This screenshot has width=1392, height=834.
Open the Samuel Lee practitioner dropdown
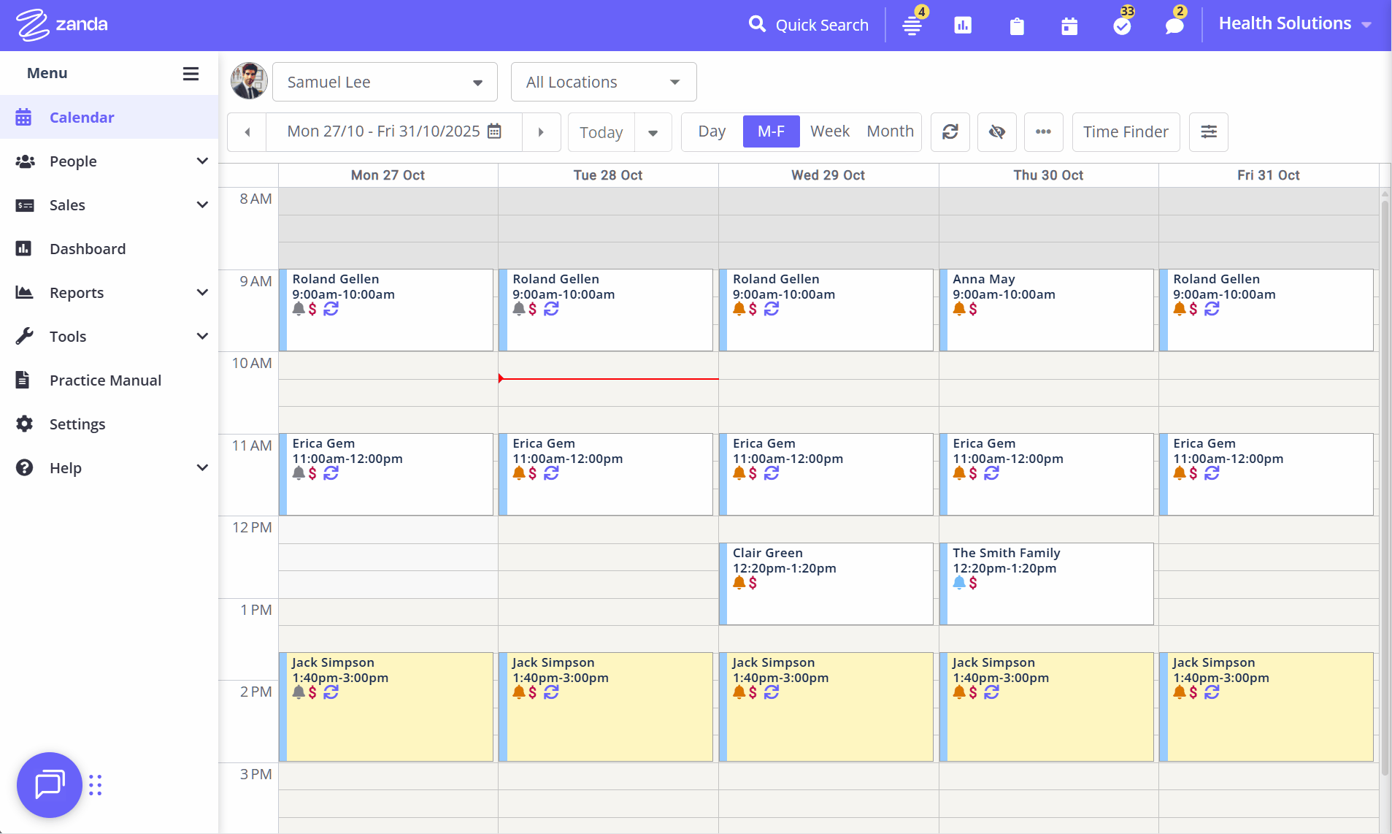click(385, 82)
